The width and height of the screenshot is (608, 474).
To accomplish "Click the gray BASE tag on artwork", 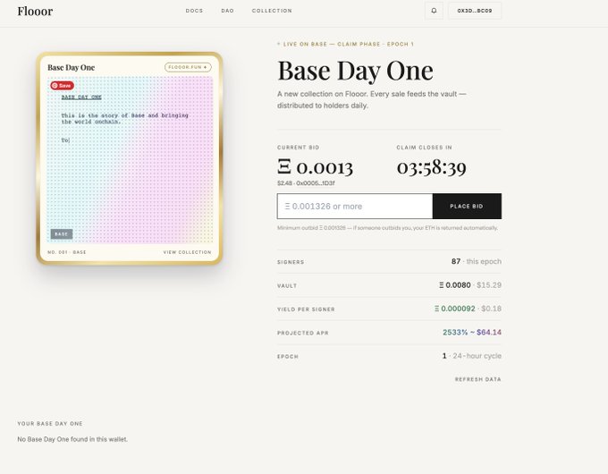I will click(x=62, y=234).
